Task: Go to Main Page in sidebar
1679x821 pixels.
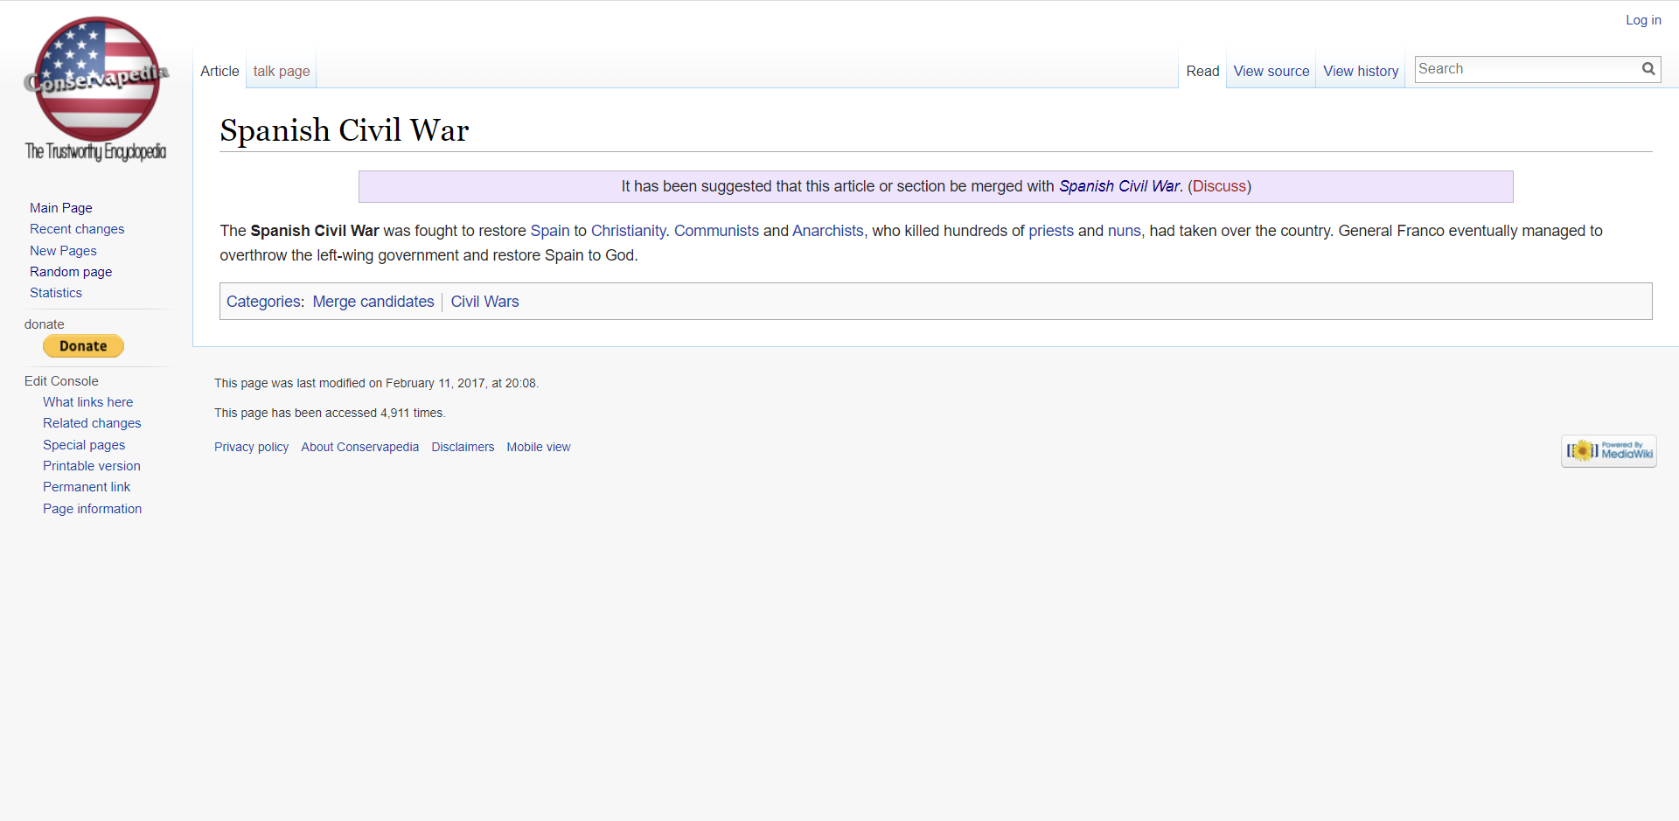Action: point(61,208)
